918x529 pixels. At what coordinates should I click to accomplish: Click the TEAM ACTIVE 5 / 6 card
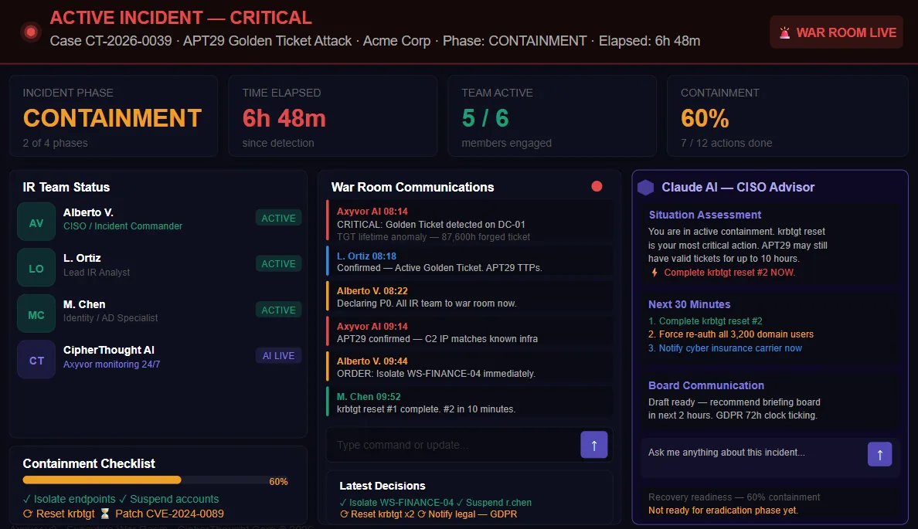[552, 116]
